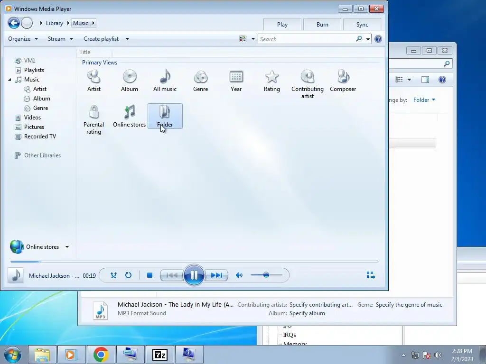The height and width of the screenshot is (364, 486).
Task: Click the search magnifier icon in Media Player
Action: click(359, 39)
